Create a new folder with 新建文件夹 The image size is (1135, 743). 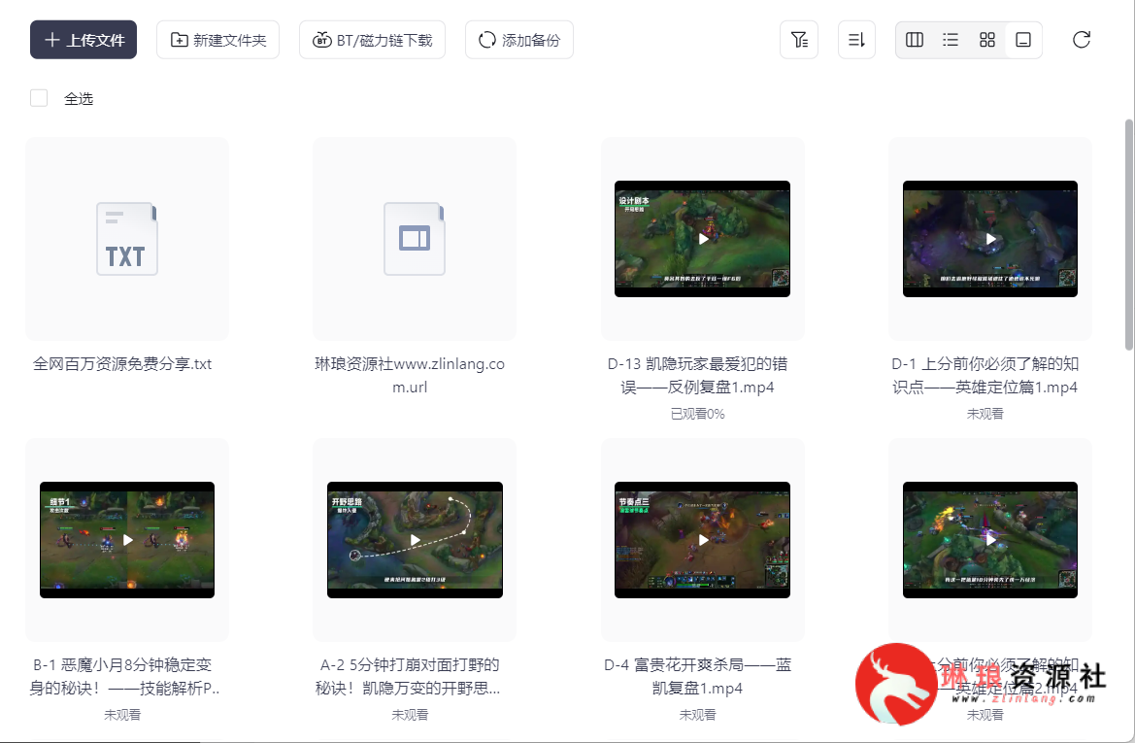[217, 40]
